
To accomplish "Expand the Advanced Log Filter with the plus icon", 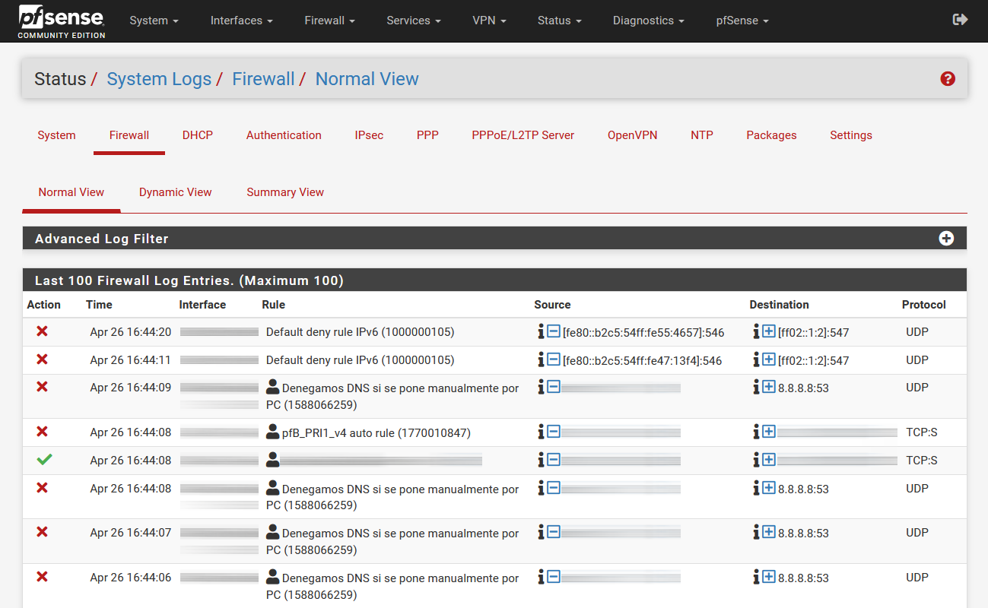I will (x=946, y=239).
